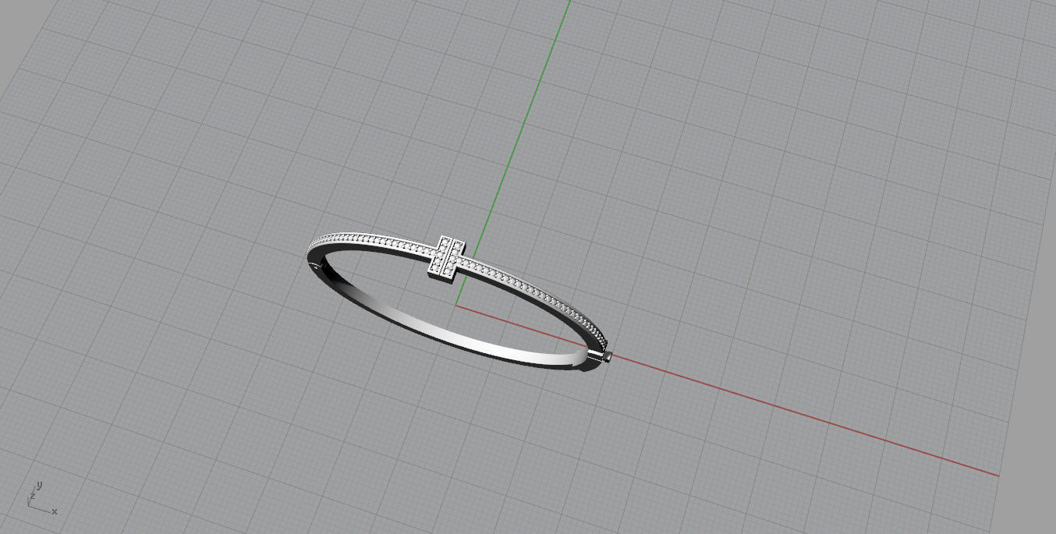Click the world axes icon with x, y, z labels

click(x=42, y=497)
